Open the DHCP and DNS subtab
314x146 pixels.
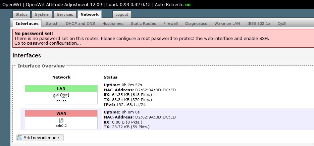click(80, 23)
